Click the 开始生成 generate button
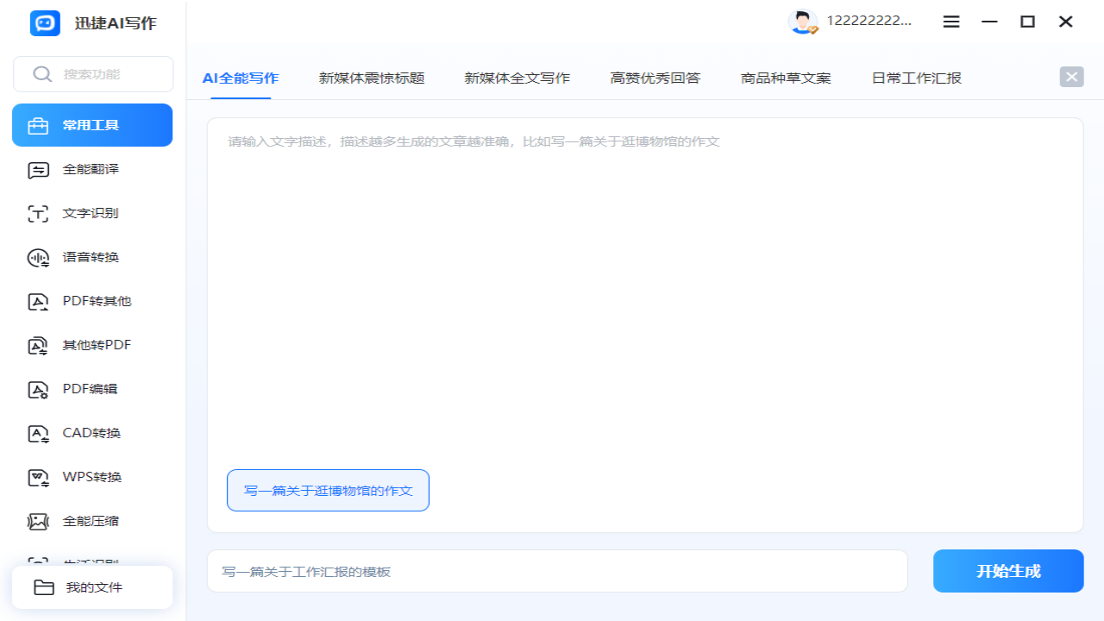 click(1007, 570)
